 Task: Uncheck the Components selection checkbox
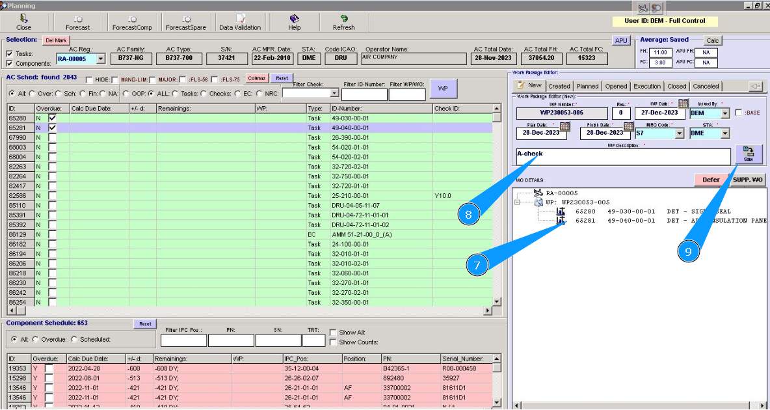9,64
